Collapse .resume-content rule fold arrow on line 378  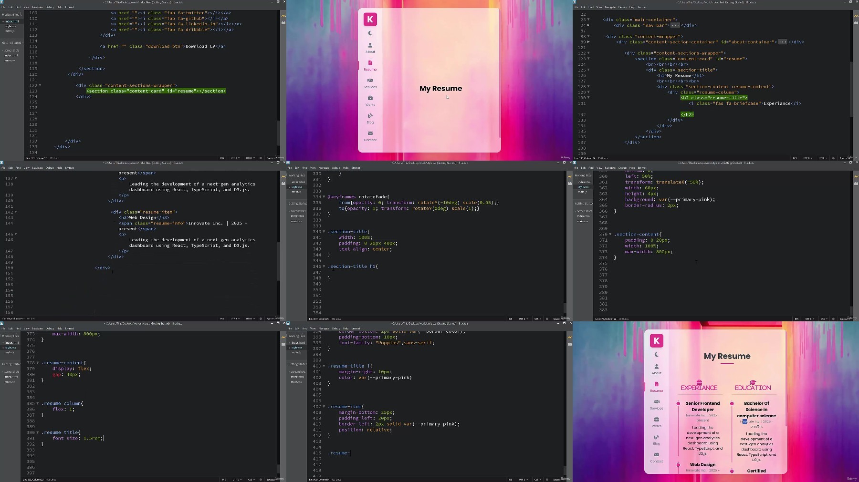coord(38,363)
